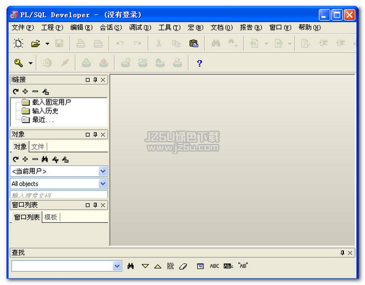Click the Cut scissors icon

[159, 43]
